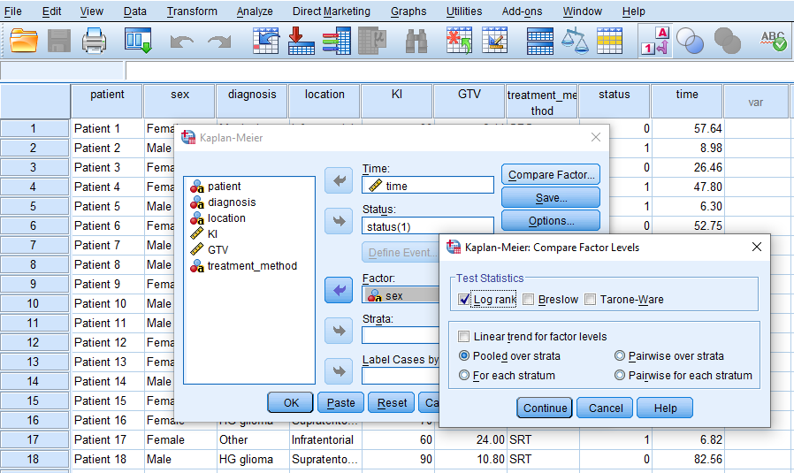Click the Show all variables gray circles icon

[x=727, y=41]
